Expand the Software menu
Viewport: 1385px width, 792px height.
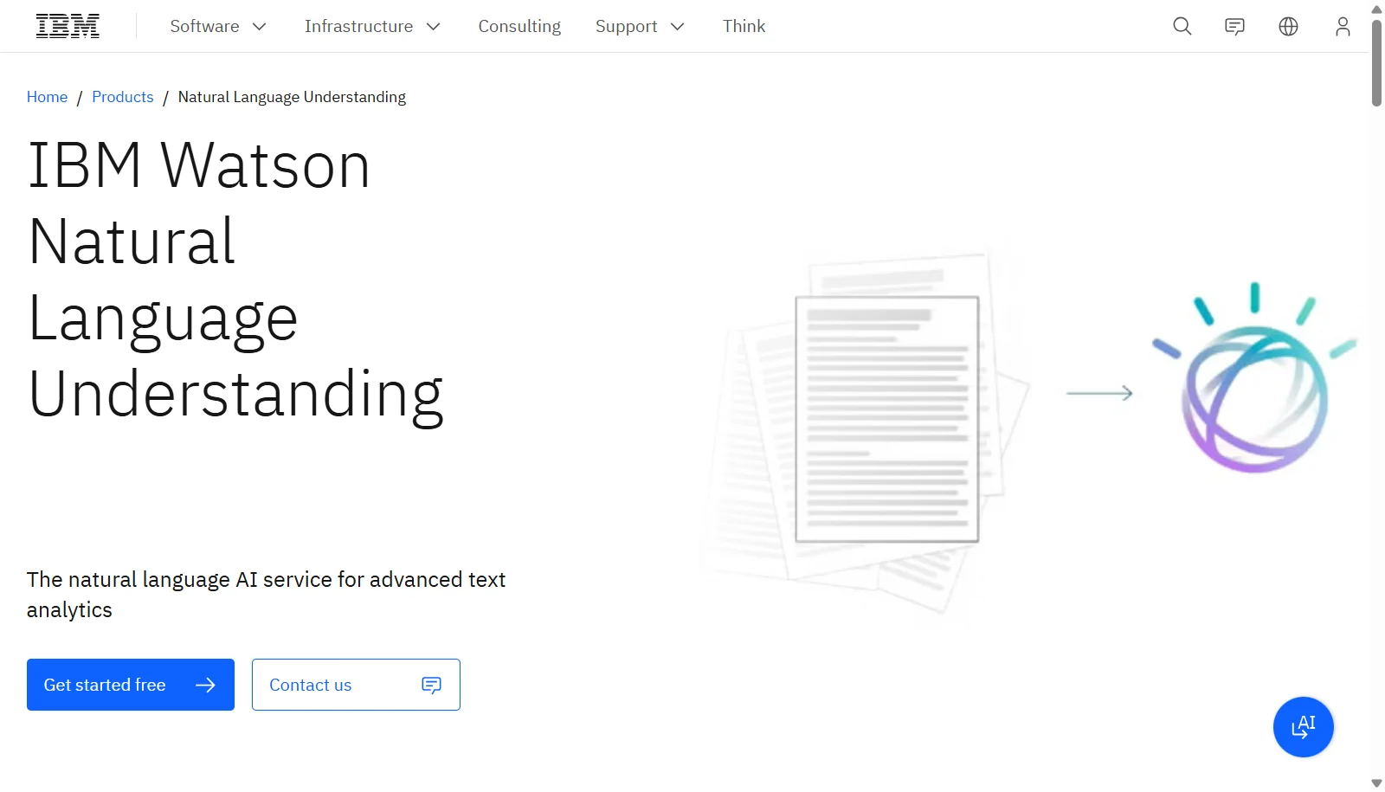point(218,26)
